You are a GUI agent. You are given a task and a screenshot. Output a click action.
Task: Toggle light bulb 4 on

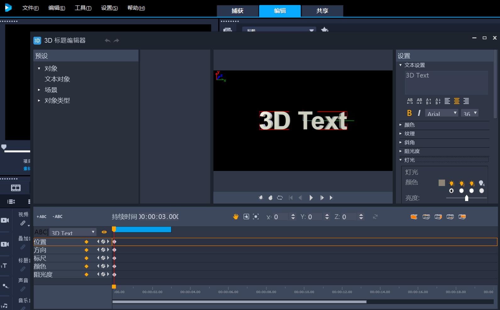481,183
